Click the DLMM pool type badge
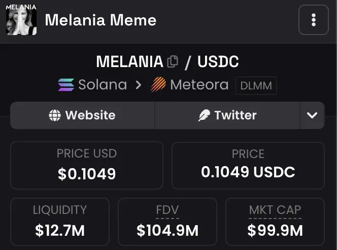 tap(256, 85)
